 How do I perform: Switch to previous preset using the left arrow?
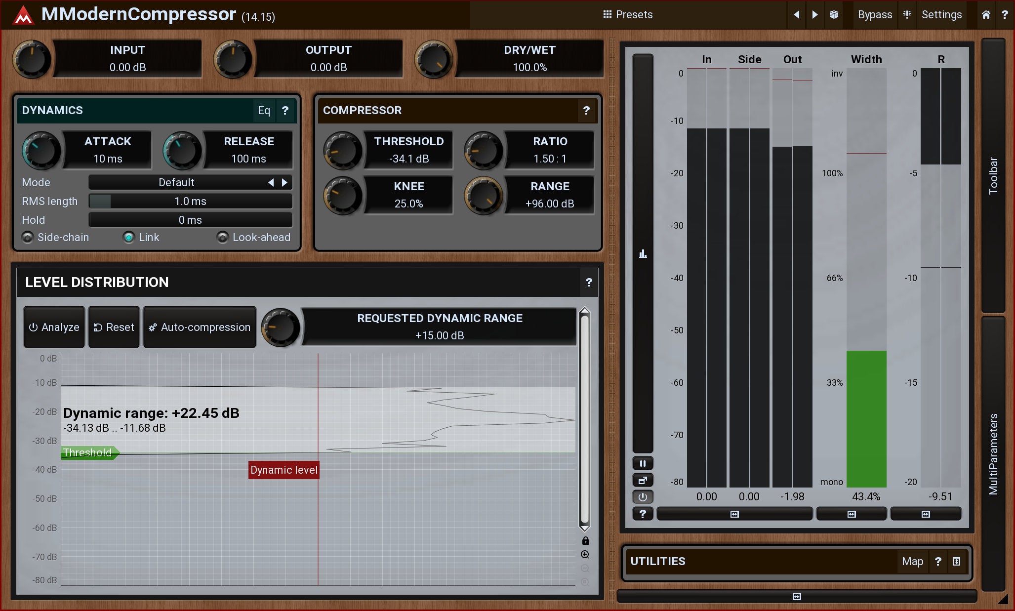pos(796,14)
